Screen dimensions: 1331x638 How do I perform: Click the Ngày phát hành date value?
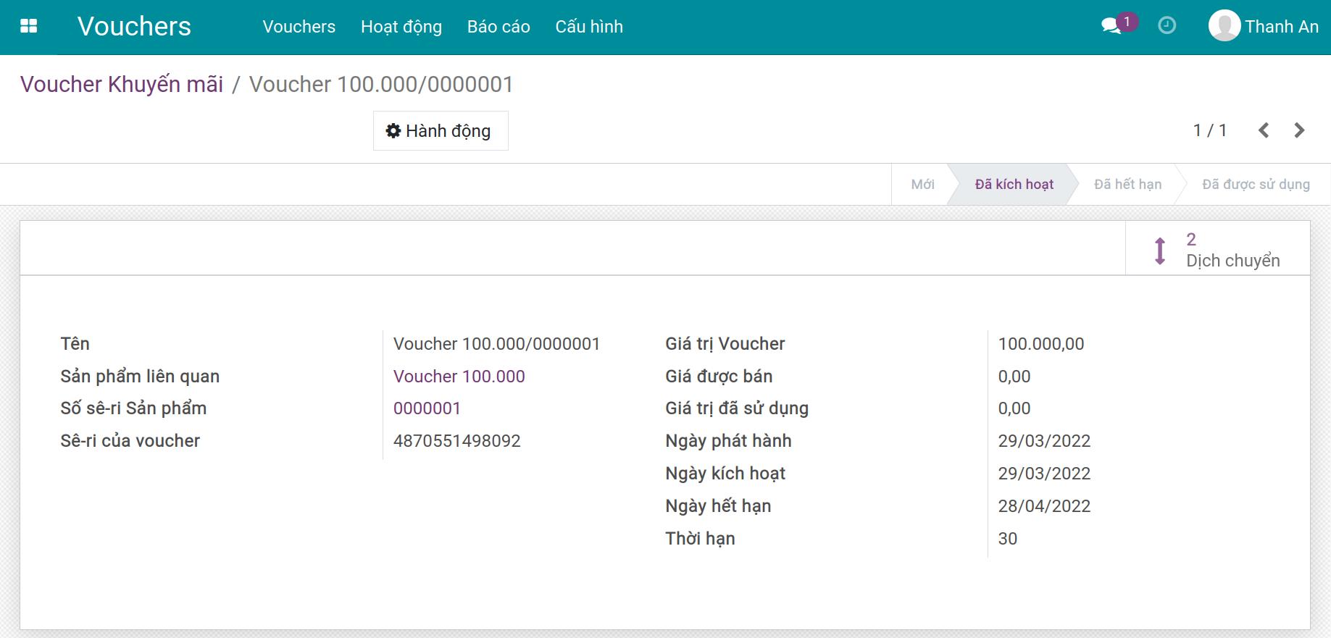tap(1044, 441)
